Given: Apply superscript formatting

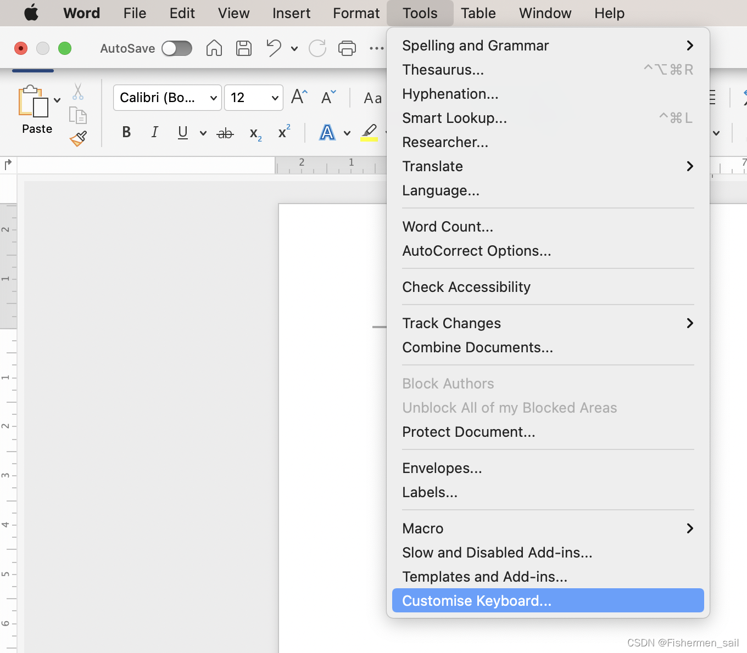Looking at the screenshot, I should pos(284,132).
